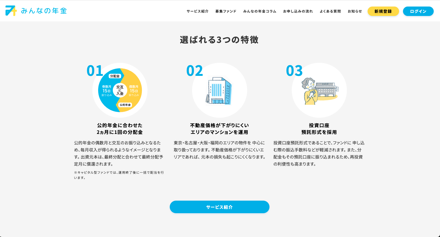Click the みんなの年金 logo text
440x237 pixels.
[x=44, y=11]
